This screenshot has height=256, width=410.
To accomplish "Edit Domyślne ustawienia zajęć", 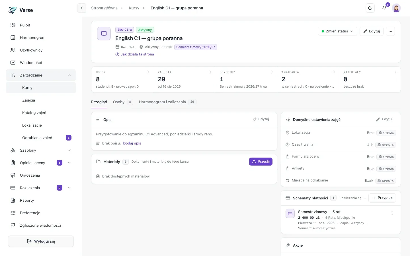I will tap(384, 119).
